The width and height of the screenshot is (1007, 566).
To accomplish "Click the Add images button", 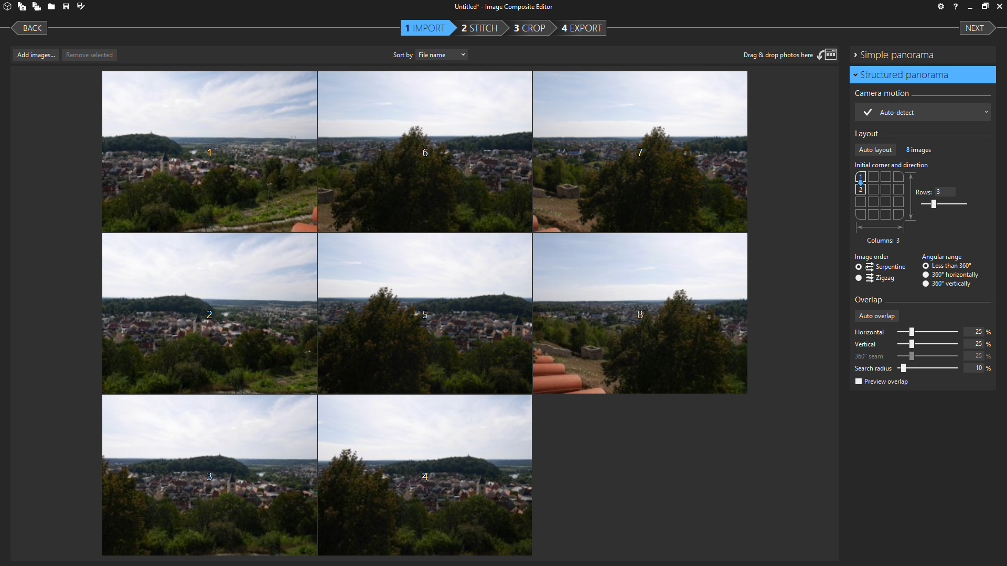I will click(x=36, y=55).
